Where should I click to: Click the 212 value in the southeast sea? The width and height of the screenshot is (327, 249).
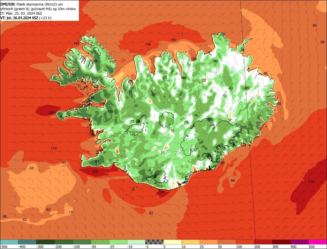(x=311, y=182)
